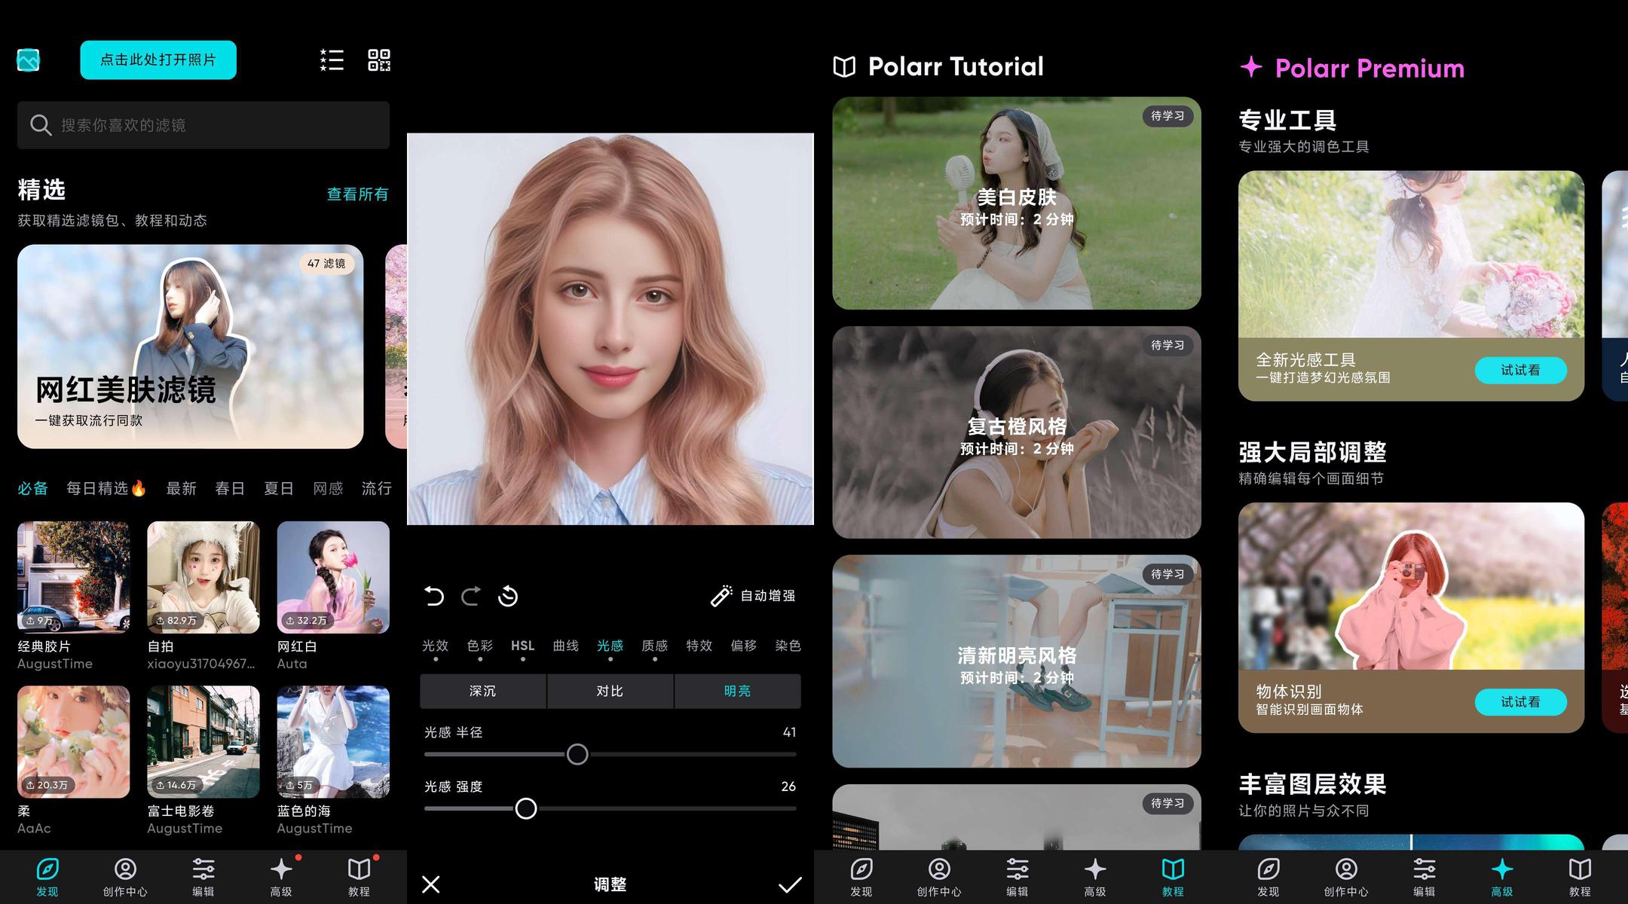Open the 富士电影卷 filter thumbnail
The height and width of the screenshot is (904, 1628).
(203, 742)
